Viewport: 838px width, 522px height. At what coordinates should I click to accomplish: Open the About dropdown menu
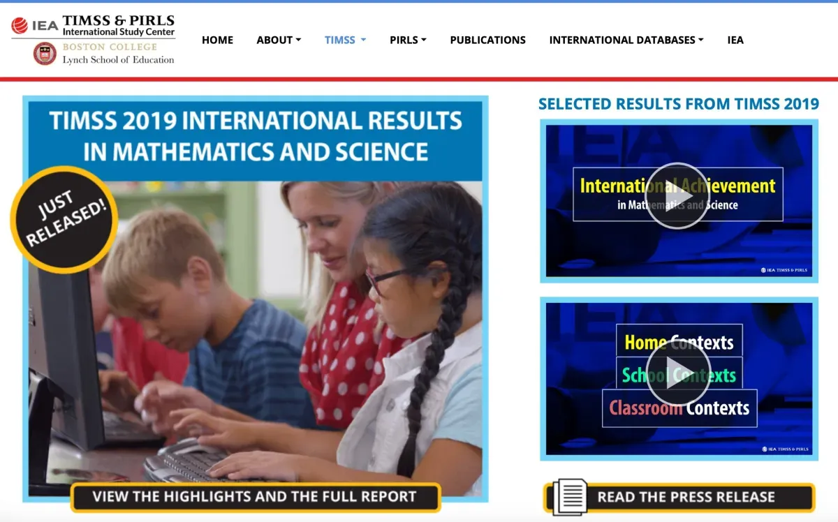279,40
